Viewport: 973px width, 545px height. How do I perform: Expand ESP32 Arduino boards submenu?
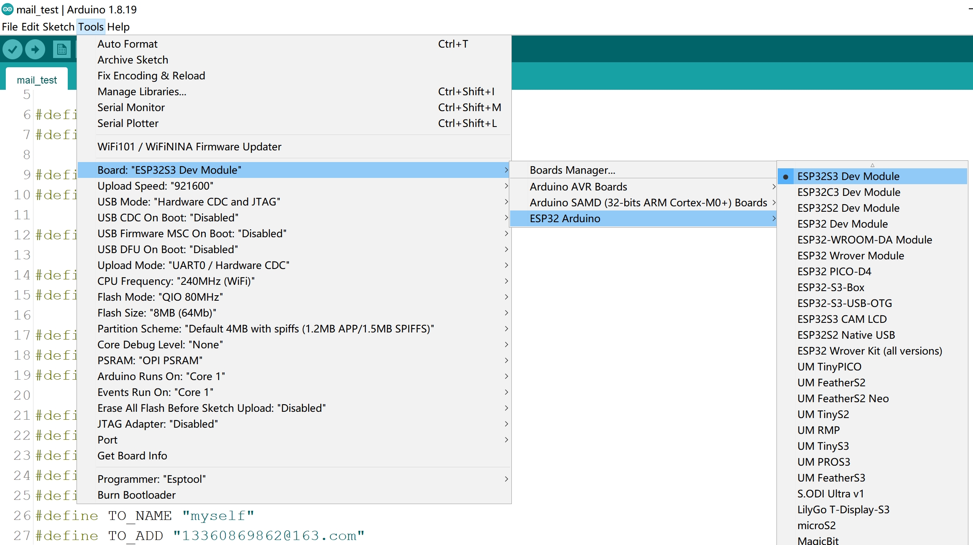tap(643, 218)
